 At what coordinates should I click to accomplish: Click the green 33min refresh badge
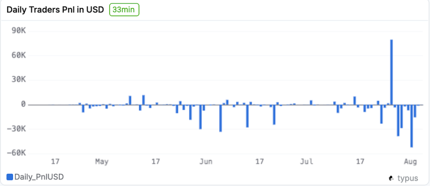pyautogui.click(x=124, y=10)
